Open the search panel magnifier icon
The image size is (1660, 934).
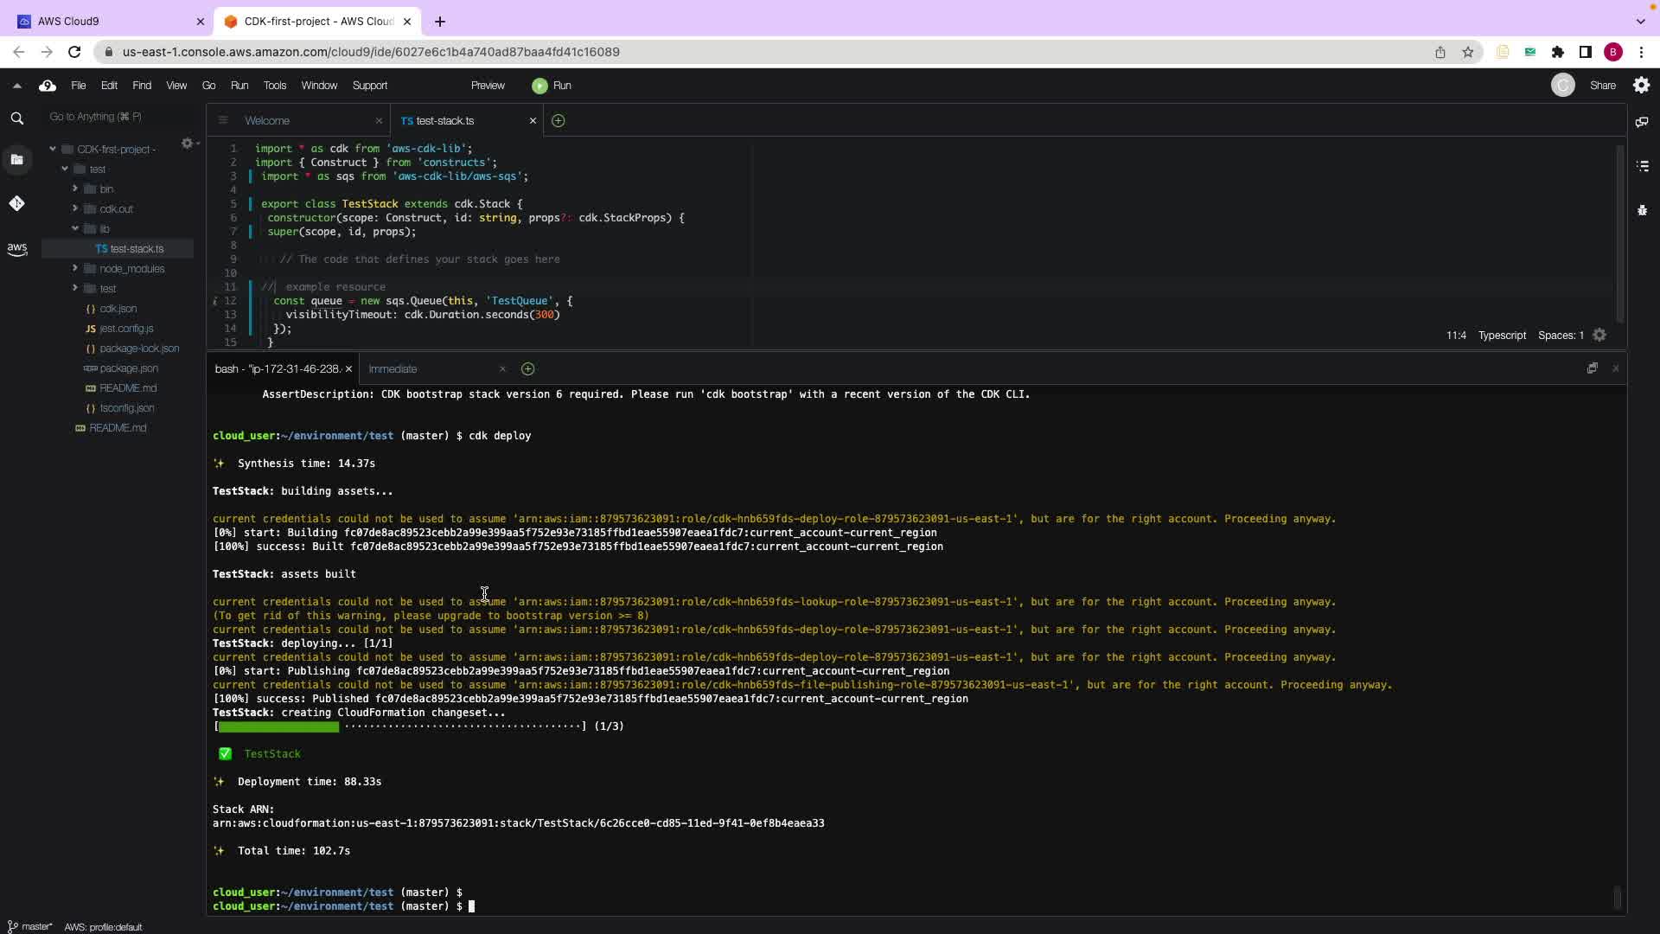(16, 118)
